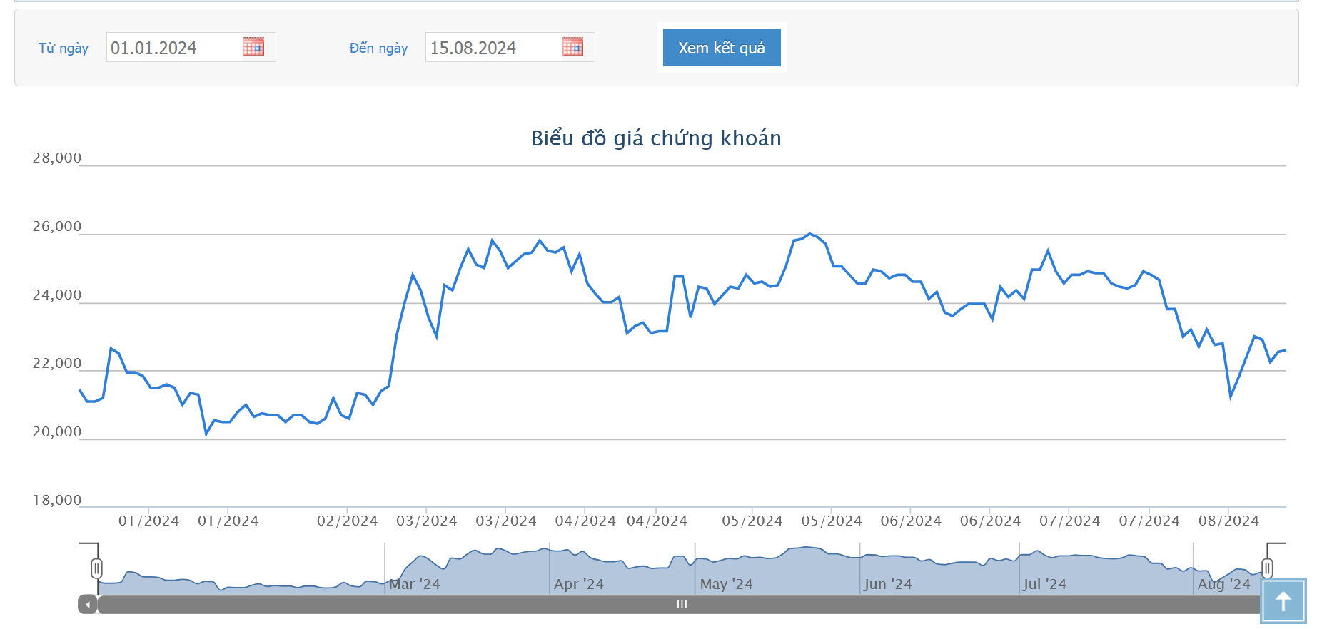Image resolution: width=1327 pixels, height=629 pixels.
Task: Click the 08/2024 x-axis label
Action: pyautogui.click(x=1228, y=521)
